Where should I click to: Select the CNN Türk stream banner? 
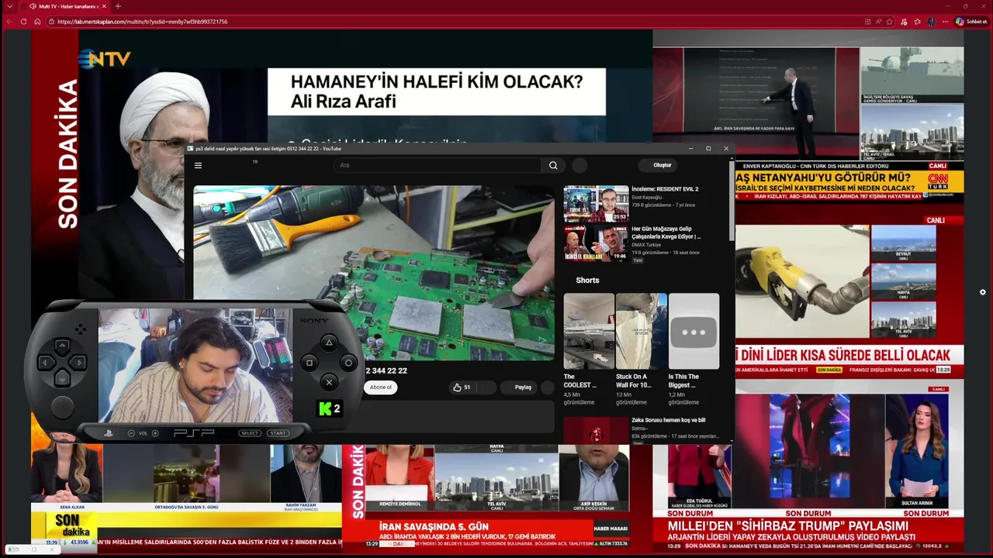[849, 181]
